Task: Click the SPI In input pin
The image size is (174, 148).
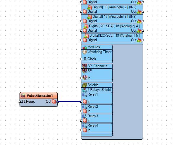Action: 81,78
